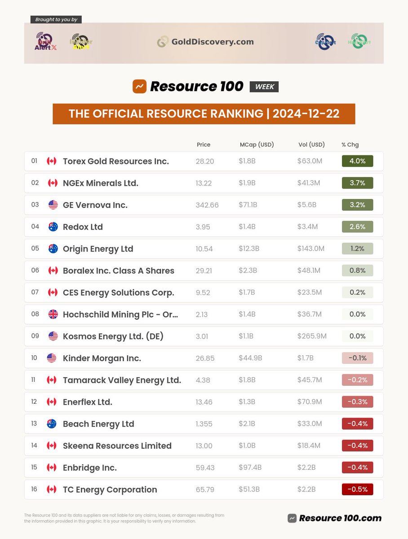Click the Official Resource Ranking date banner
Viewport: 408px width, 539px height.
(x=204, y=114)
